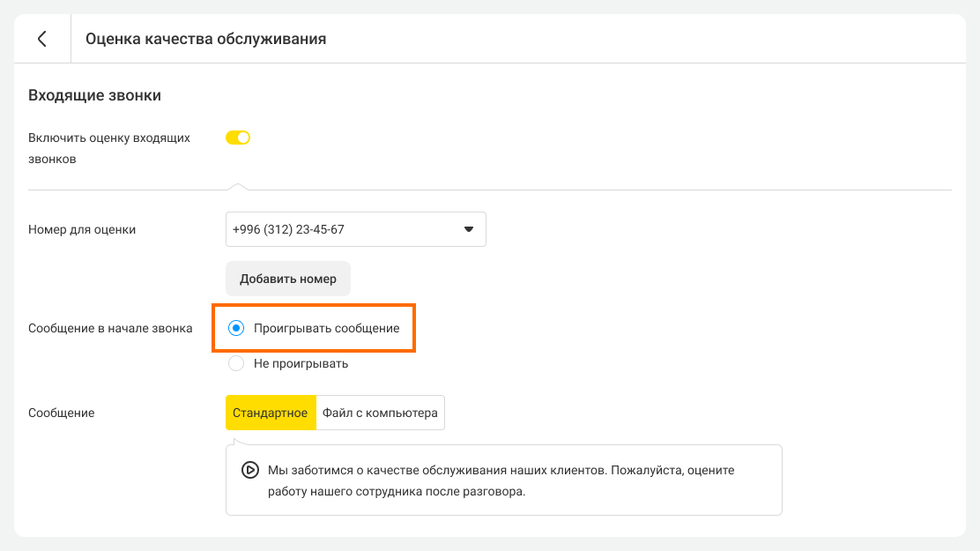Play the standard message audio preview

pyautogui.click(x=249, y=470)
